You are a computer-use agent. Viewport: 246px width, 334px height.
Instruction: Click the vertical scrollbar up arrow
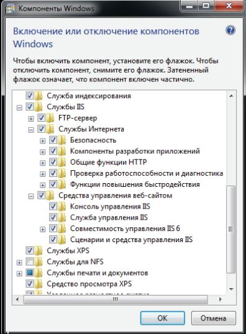(231, 96)
